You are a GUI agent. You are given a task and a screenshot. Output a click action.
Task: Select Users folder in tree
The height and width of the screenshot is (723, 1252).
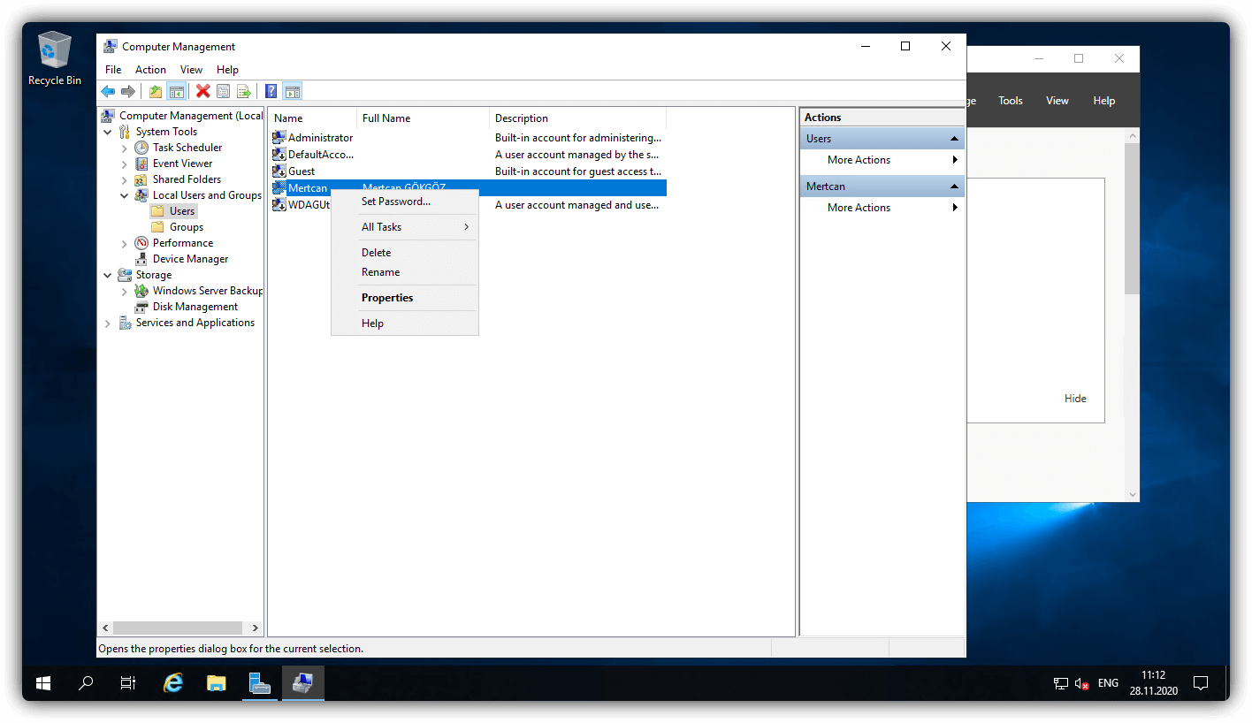point(173,211)
